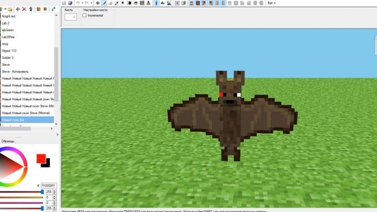377x212 pixels.
Task: Click the red primary color swatch
Action: (x=41, y=158)
